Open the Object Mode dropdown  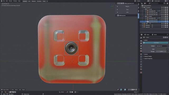[6, 90]
